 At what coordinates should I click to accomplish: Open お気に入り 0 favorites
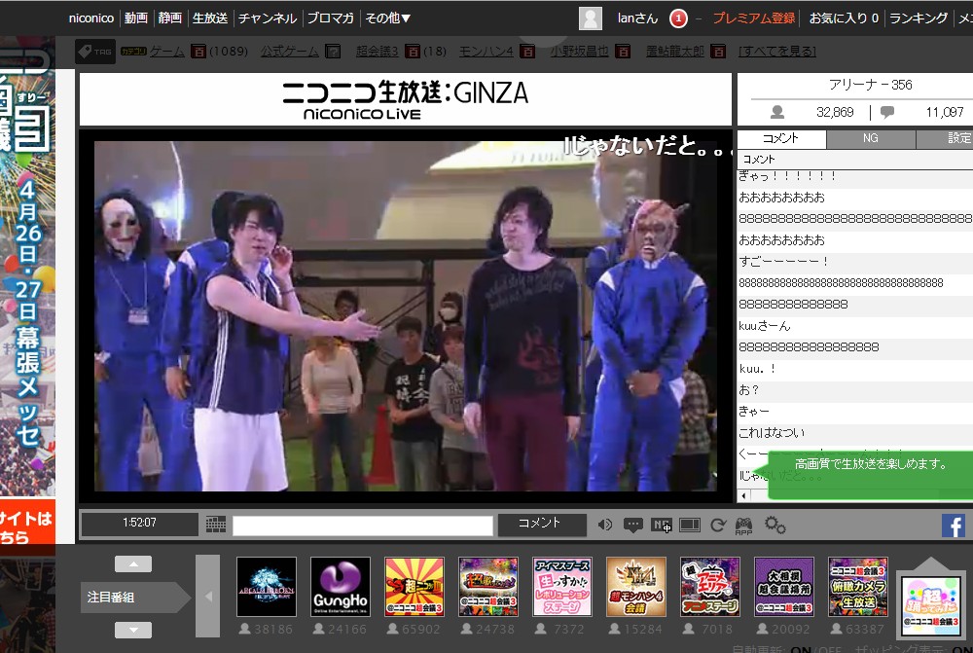pos(844,18)
